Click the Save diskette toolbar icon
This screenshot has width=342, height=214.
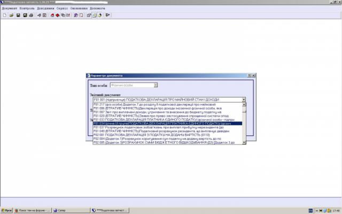tap(18, 15)
